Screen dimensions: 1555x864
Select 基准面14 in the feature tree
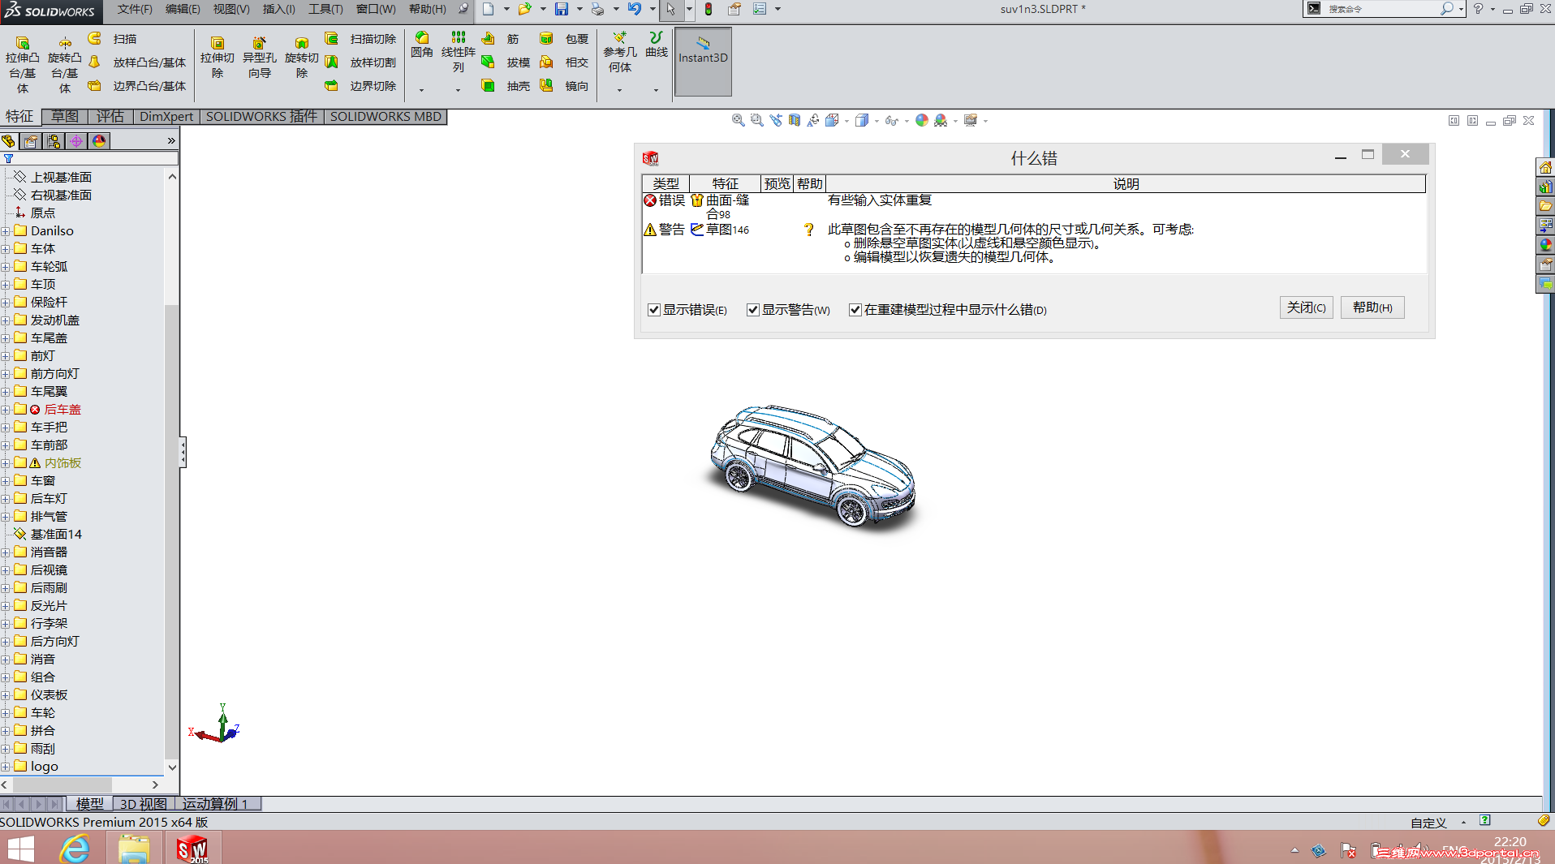click(x=56, y=535)
